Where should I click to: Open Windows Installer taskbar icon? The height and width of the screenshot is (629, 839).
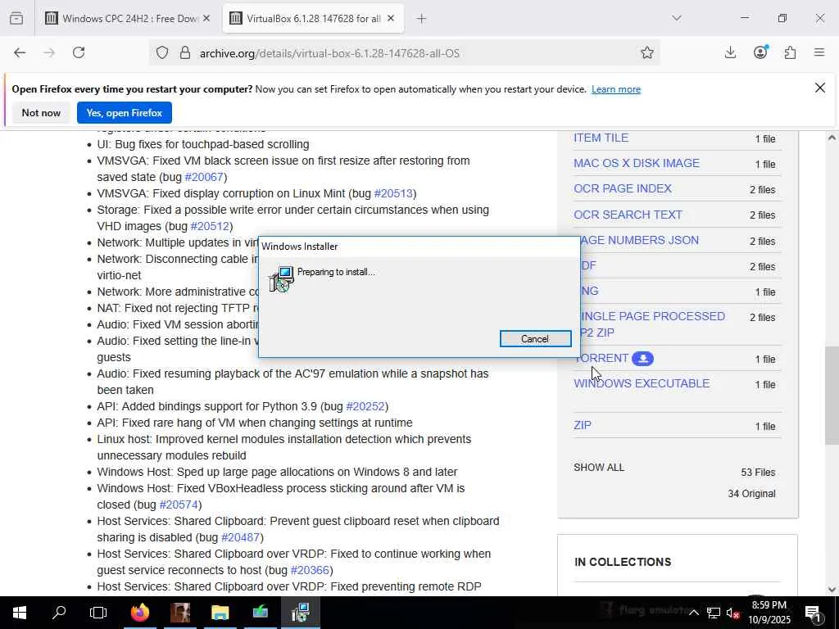click(x=301, y=613)
